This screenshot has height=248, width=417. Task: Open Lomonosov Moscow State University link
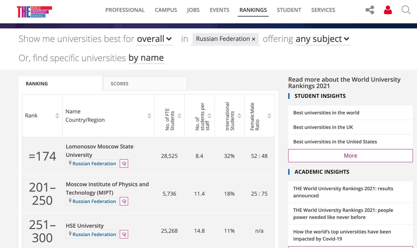tap(100, 151)
